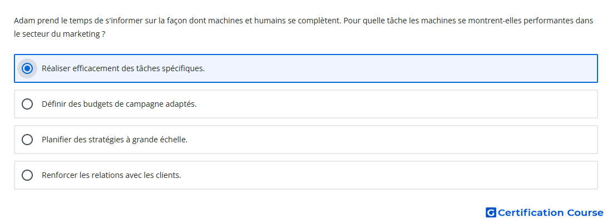The width and height of the screenshot is (612, 223).
Task: Tick the 'Planifier des stratégies à grande échelle' radio
Action: [27, 140]
